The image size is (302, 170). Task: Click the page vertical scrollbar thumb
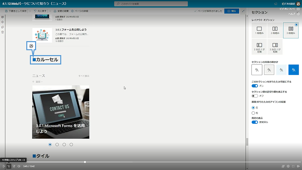click(247, 142)
